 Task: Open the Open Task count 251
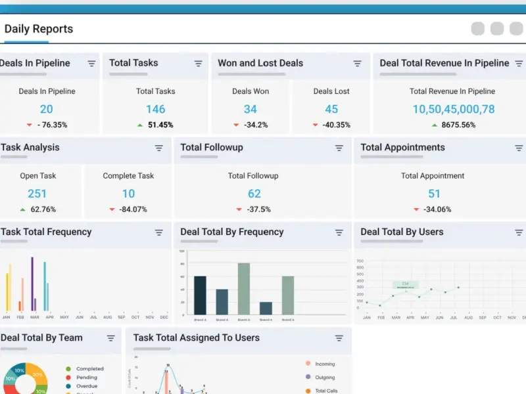[x=37, y=193]
